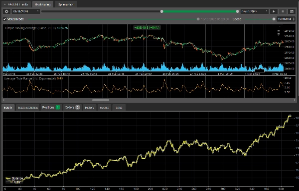The width and height of the screenshot is (299, 191).
Task: Click the Speed slider handle
Action: [274, 19]
